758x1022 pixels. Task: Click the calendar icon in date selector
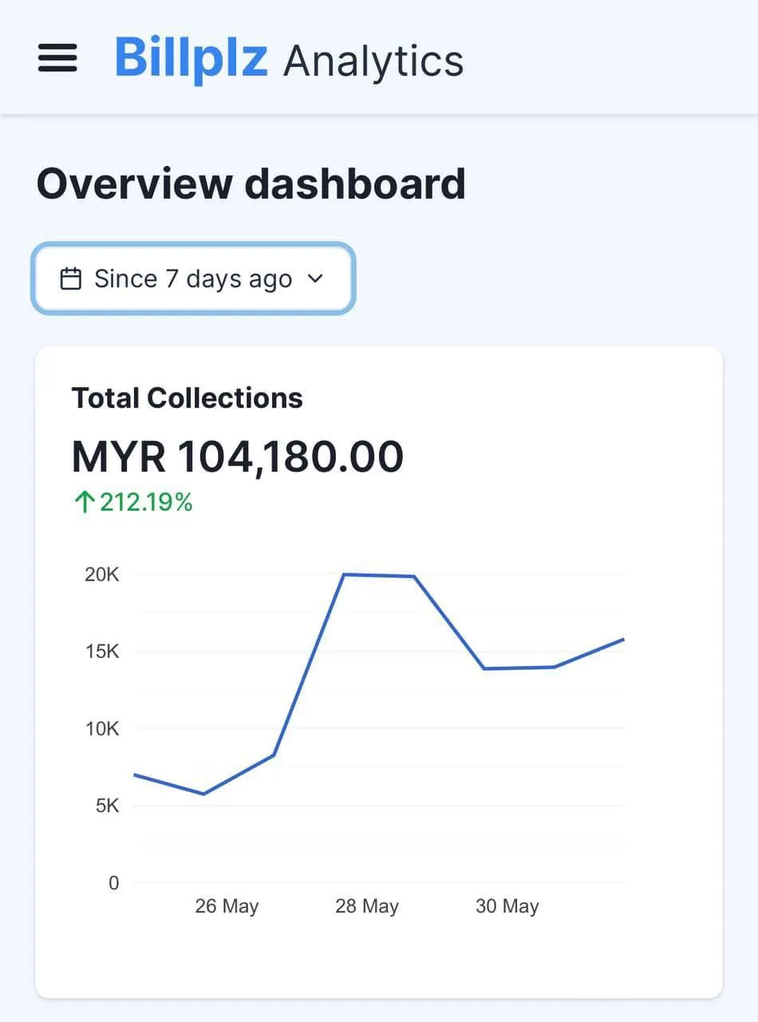tap(71, 279)
